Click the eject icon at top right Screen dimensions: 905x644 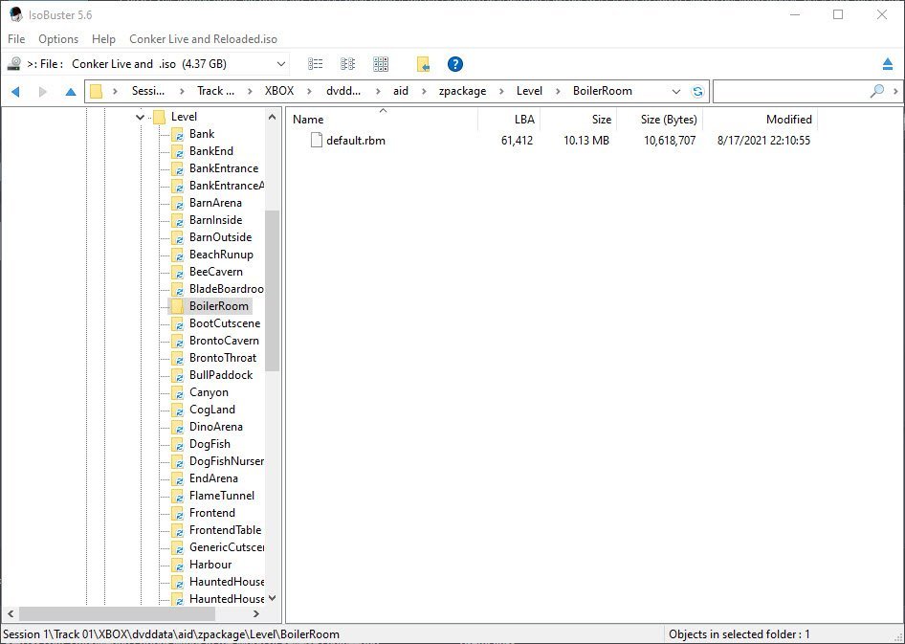[888, 64]
